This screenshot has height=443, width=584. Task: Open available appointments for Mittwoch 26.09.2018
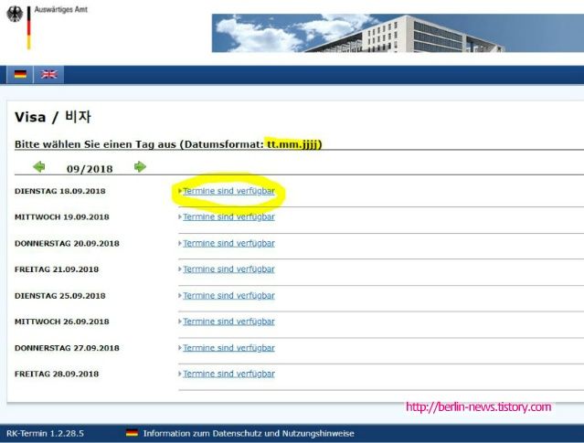tap(228, 322)
